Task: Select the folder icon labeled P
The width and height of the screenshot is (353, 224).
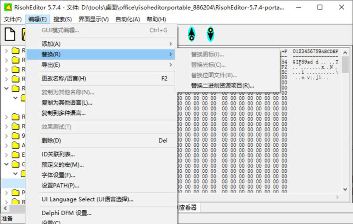Action: (15, 193)
